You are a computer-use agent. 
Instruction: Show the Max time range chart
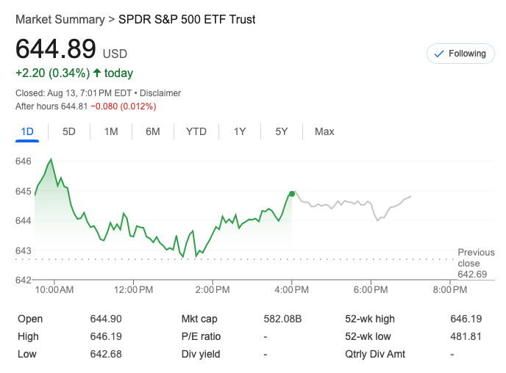[324, 131]
